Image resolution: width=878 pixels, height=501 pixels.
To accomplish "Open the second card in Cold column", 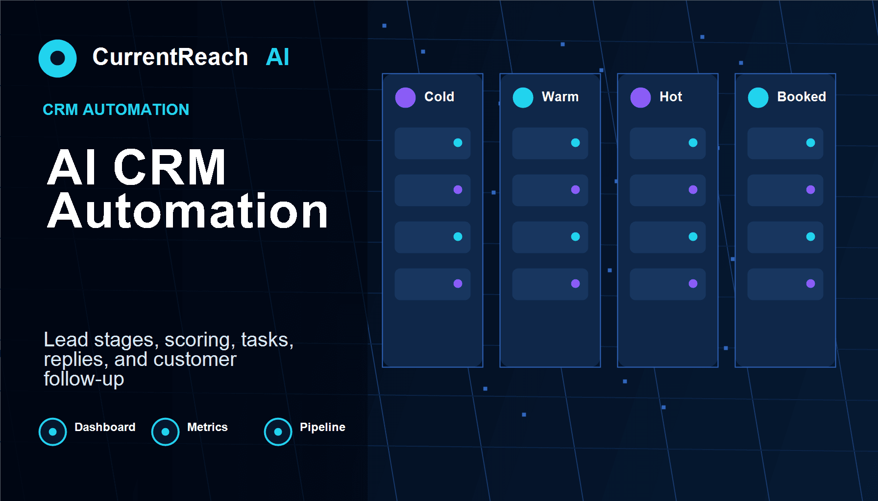I will click(x=433, y=190).
